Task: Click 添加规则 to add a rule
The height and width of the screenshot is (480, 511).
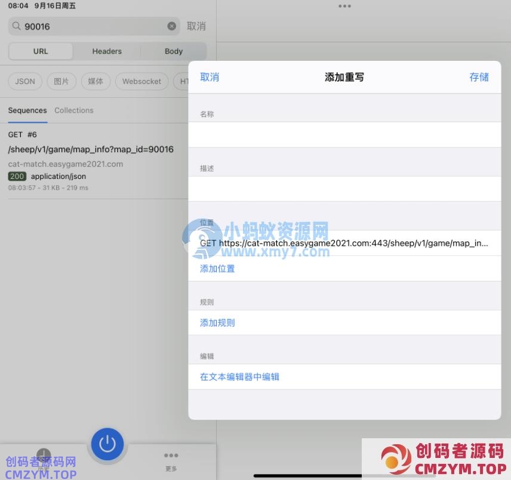Action: pyautogui.click(x=217, y=323)
